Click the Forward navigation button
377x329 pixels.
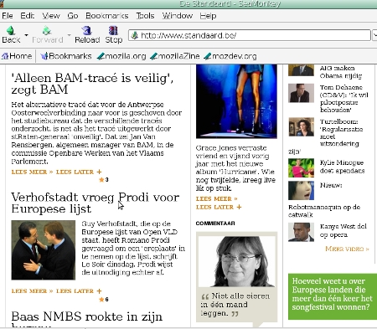pos(47,34)
